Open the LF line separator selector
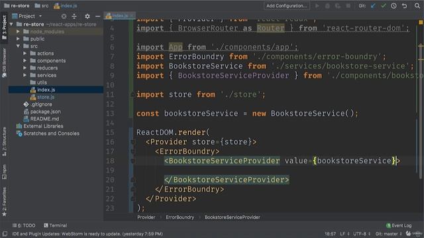Viewport: 424px width, 238px height. 344,233
